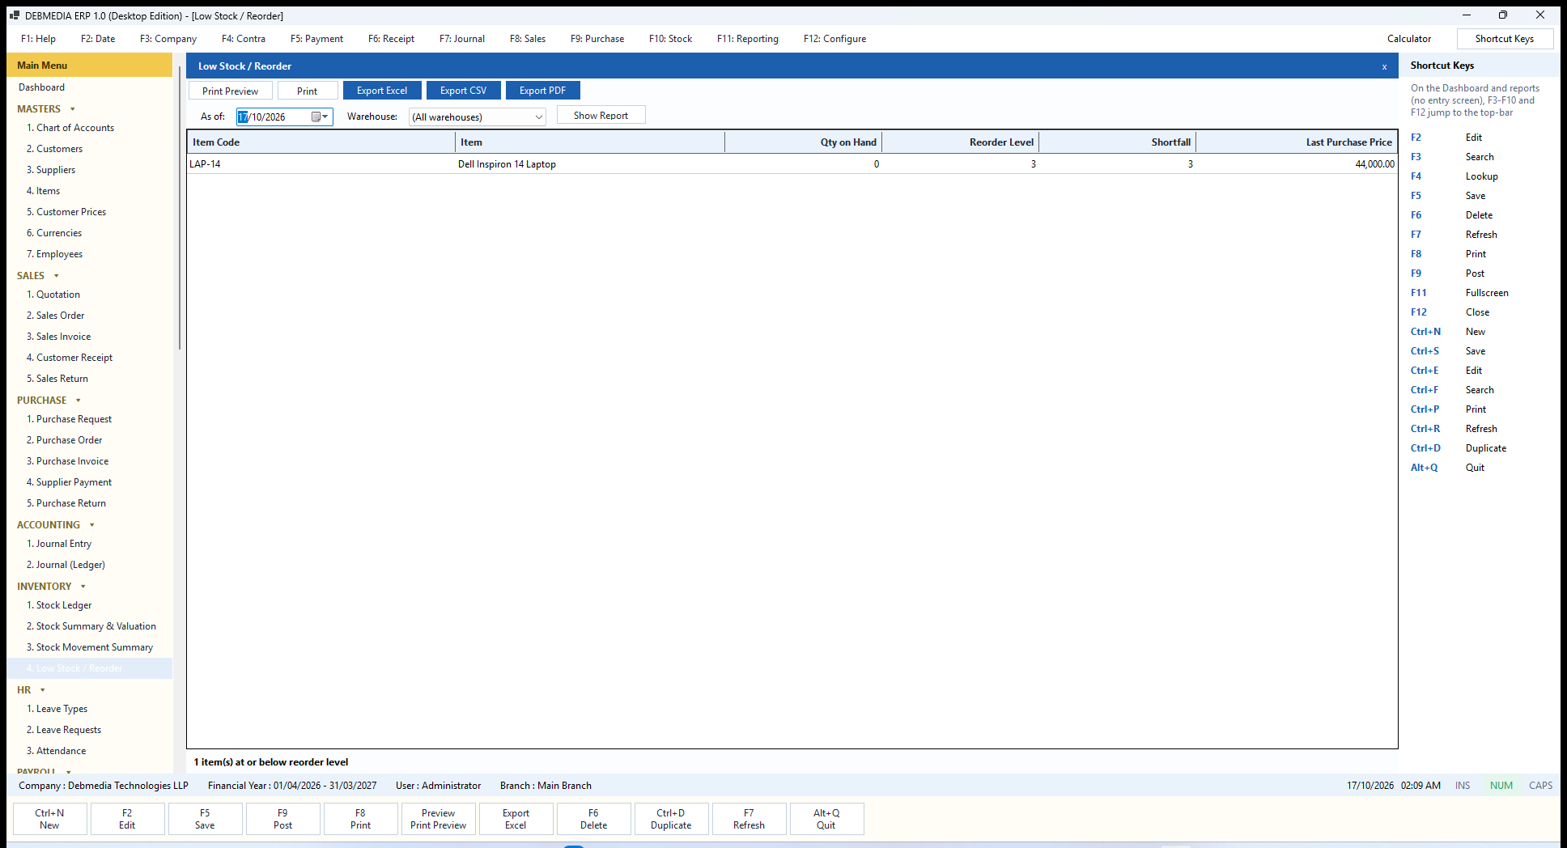Open the F8: Sales menu

(x=528, y=39)
